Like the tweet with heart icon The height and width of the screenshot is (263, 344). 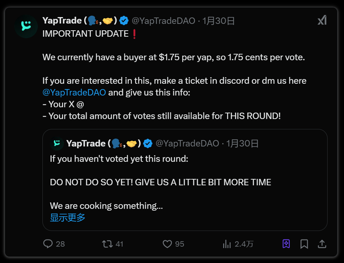167,244
